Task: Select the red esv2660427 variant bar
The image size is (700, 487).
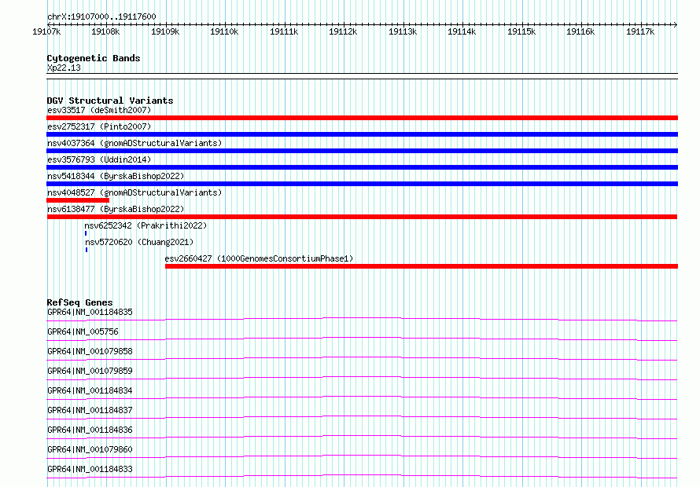Action: pos(422,266)
